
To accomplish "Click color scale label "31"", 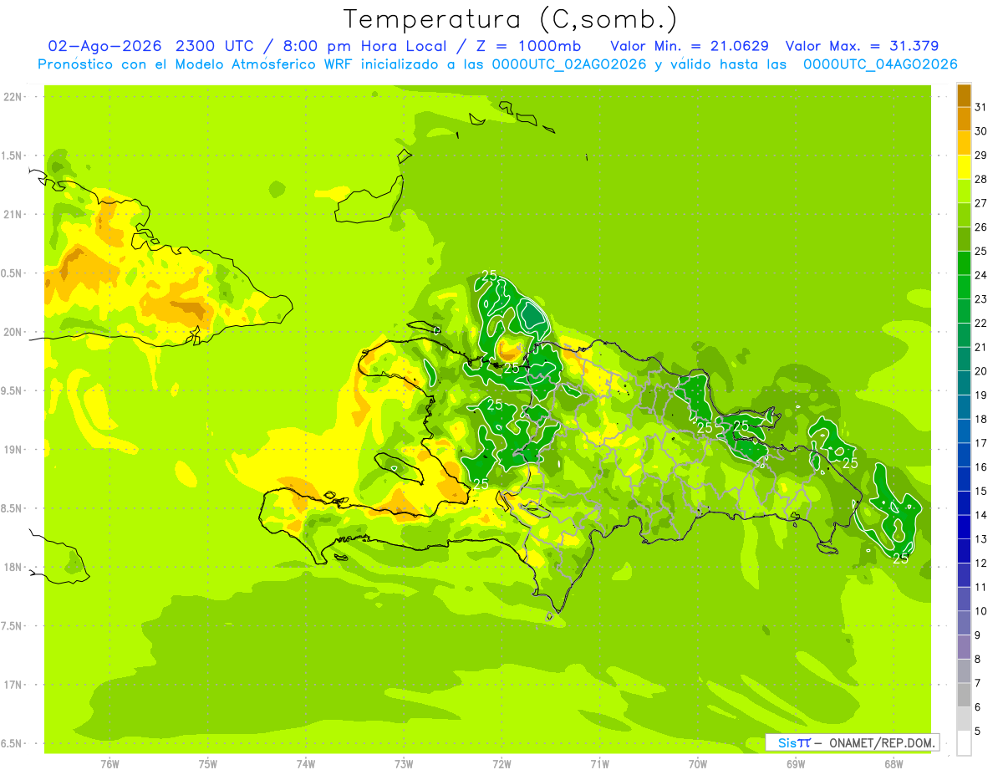I will (980, 107).
